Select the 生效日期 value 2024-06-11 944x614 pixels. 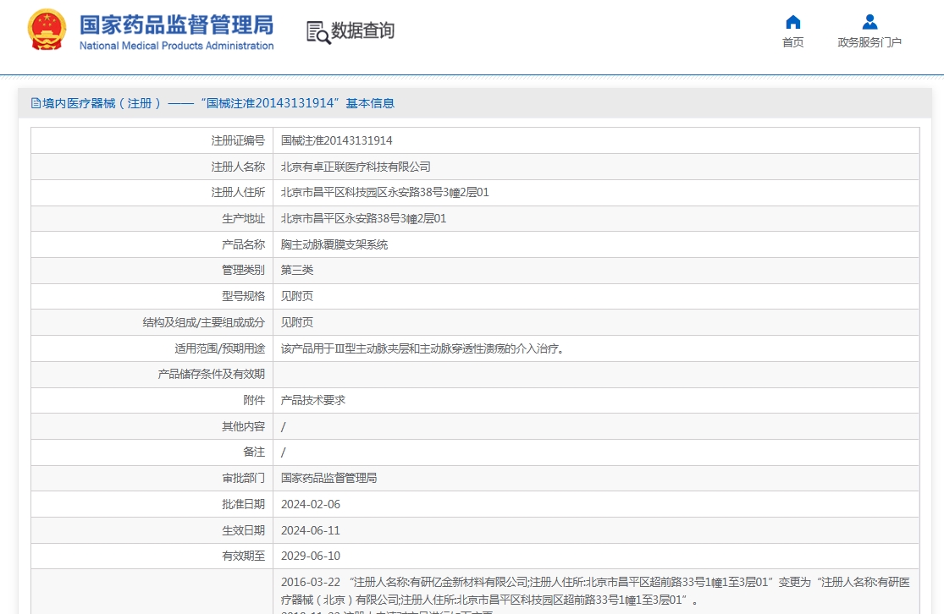click(311, 530)
